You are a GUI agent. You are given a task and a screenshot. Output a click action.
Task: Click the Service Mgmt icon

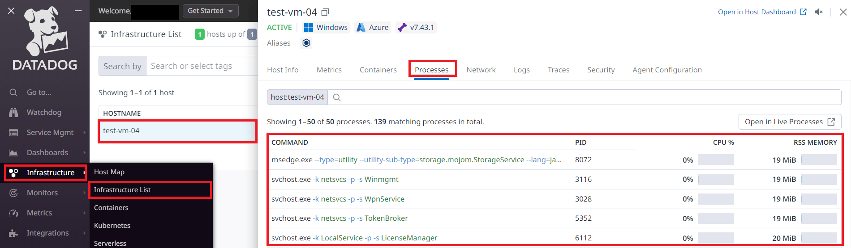tap(13, 133)
